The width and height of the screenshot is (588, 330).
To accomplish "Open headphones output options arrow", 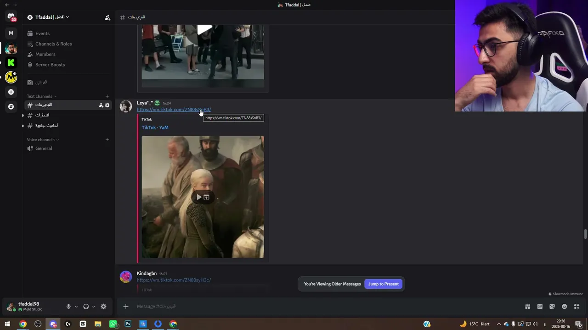I will [x=94, y=307].
